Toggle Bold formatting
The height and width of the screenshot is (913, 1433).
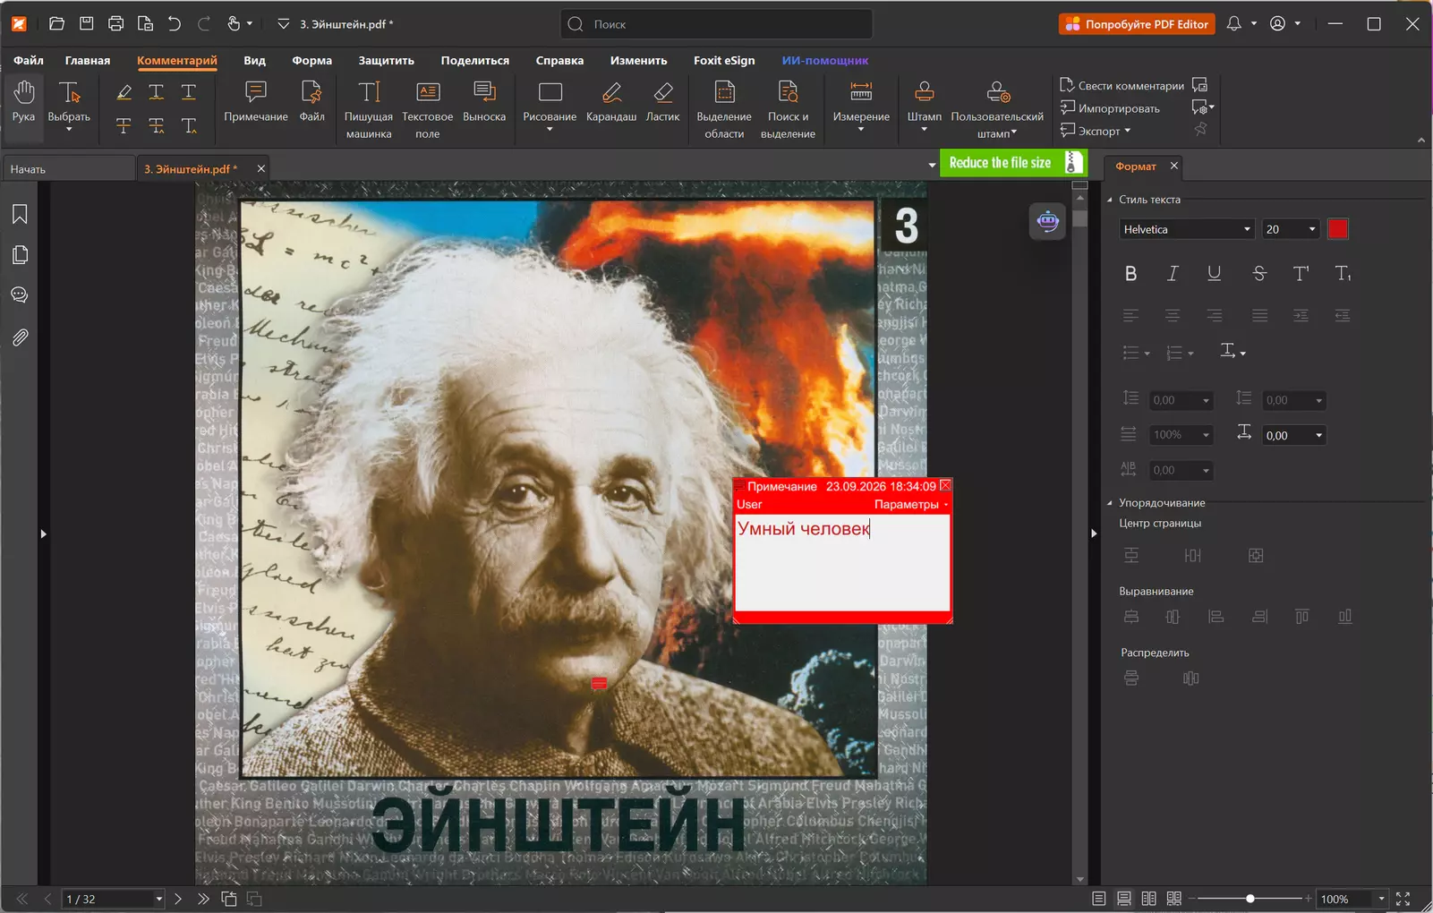[x=1130, y=274]
